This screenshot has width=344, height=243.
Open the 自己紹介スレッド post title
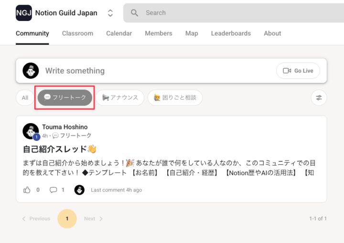[59, 149]
